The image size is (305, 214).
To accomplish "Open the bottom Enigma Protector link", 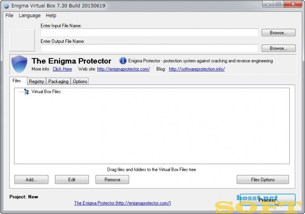I will (x=122, y=203).
